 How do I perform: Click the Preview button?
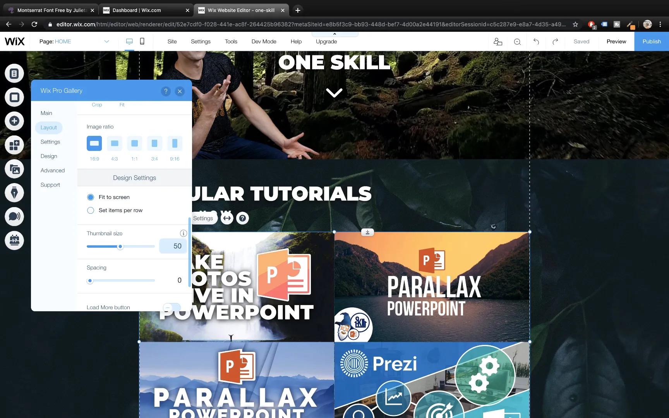coord(616,41)
